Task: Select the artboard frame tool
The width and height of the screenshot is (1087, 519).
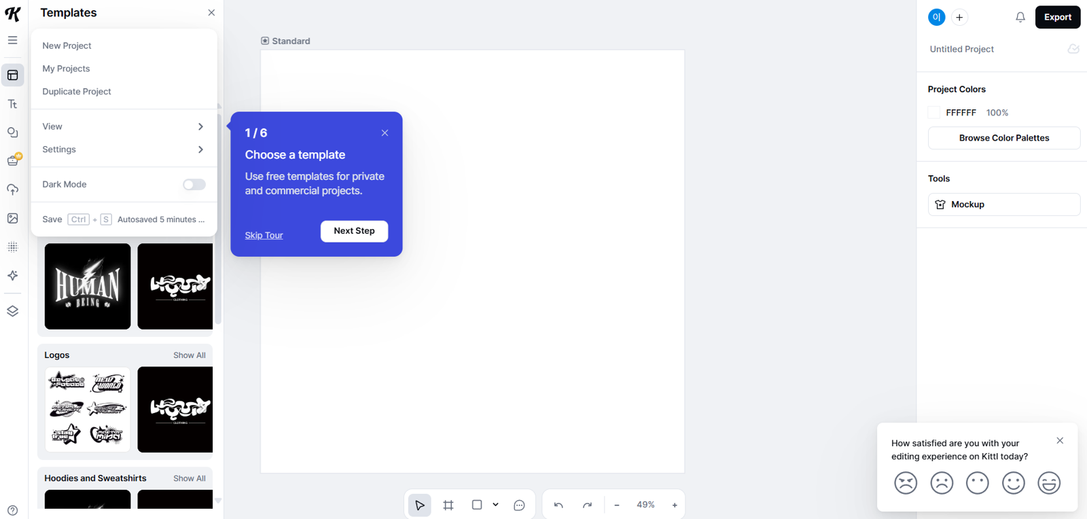Action: click(x=448, y=505)
